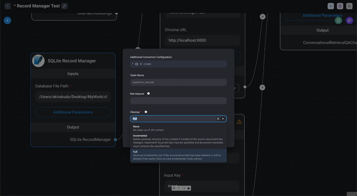357x196 pixels.
Task: Click the zoom in plus canvas control
Action: [174, 188]
